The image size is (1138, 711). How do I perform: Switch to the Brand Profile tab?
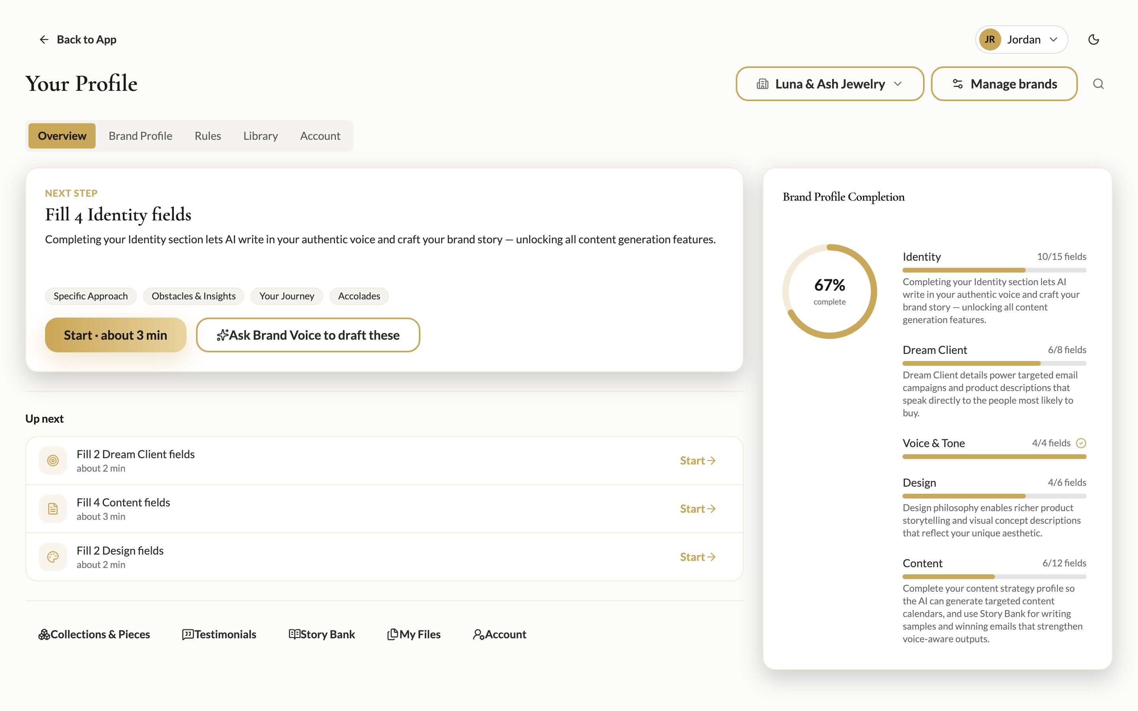click(140, 136)
